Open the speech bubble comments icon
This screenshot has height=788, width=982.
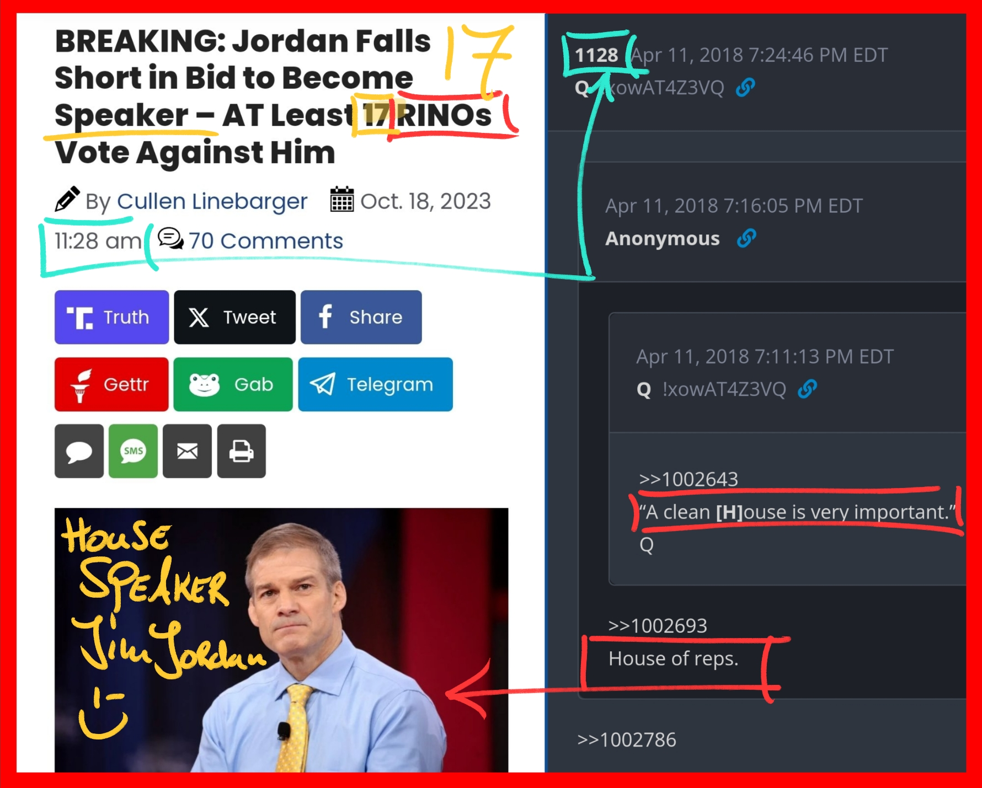tap(79, 451)
